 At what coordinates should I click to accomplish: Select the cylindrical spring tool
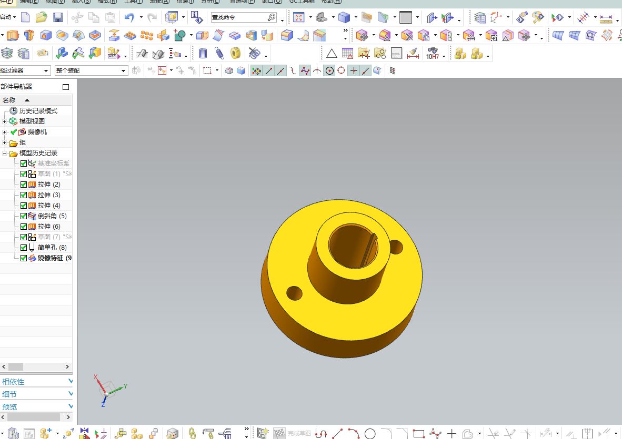click(x=203, y=53)
